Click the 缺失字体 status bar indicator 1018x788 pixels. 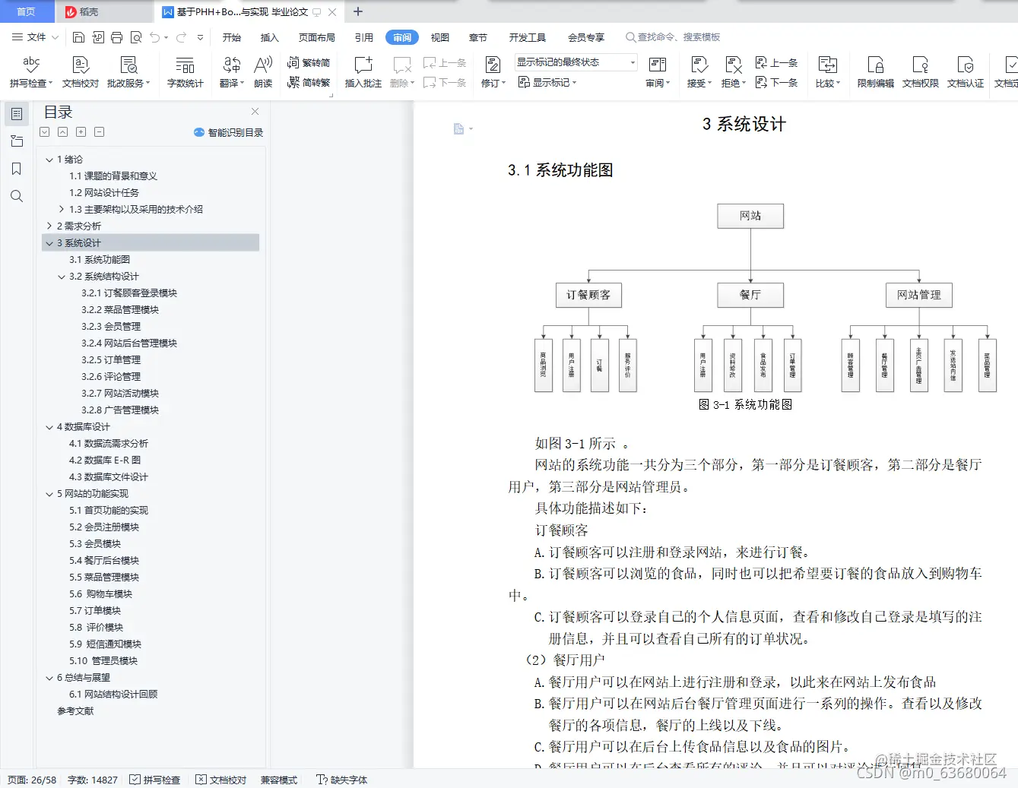341,779
